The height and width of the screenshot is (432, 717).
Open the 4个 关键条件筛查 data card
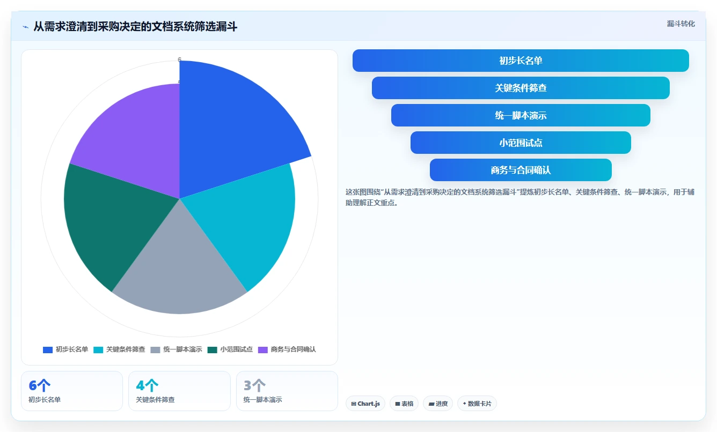click(x=179, y=391)
